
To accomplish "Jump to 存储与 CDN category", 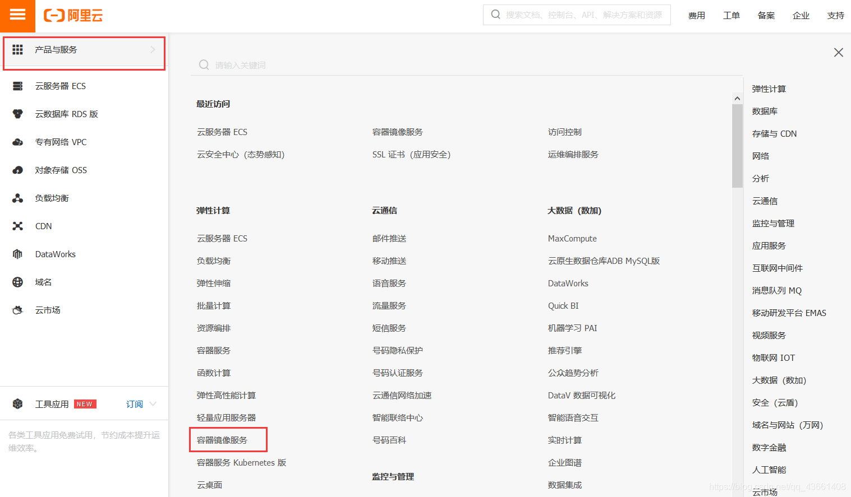I will click(x=774, y=133).
